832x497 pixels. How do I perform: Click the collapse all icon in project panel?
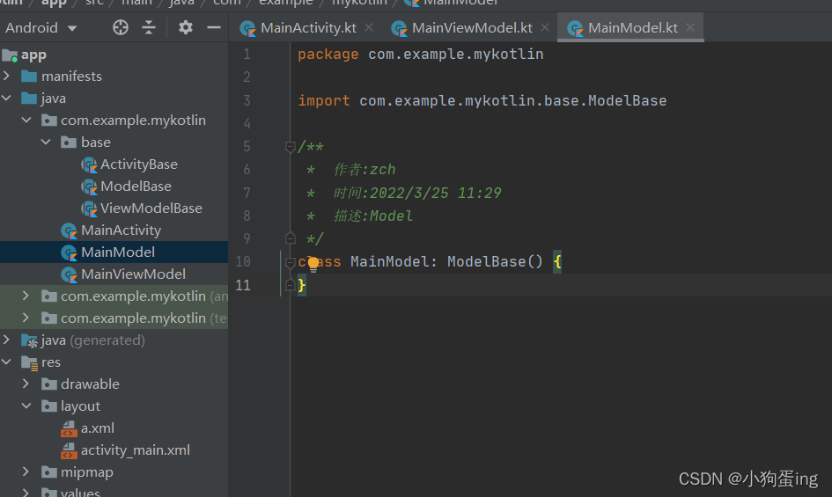(149, 27)
